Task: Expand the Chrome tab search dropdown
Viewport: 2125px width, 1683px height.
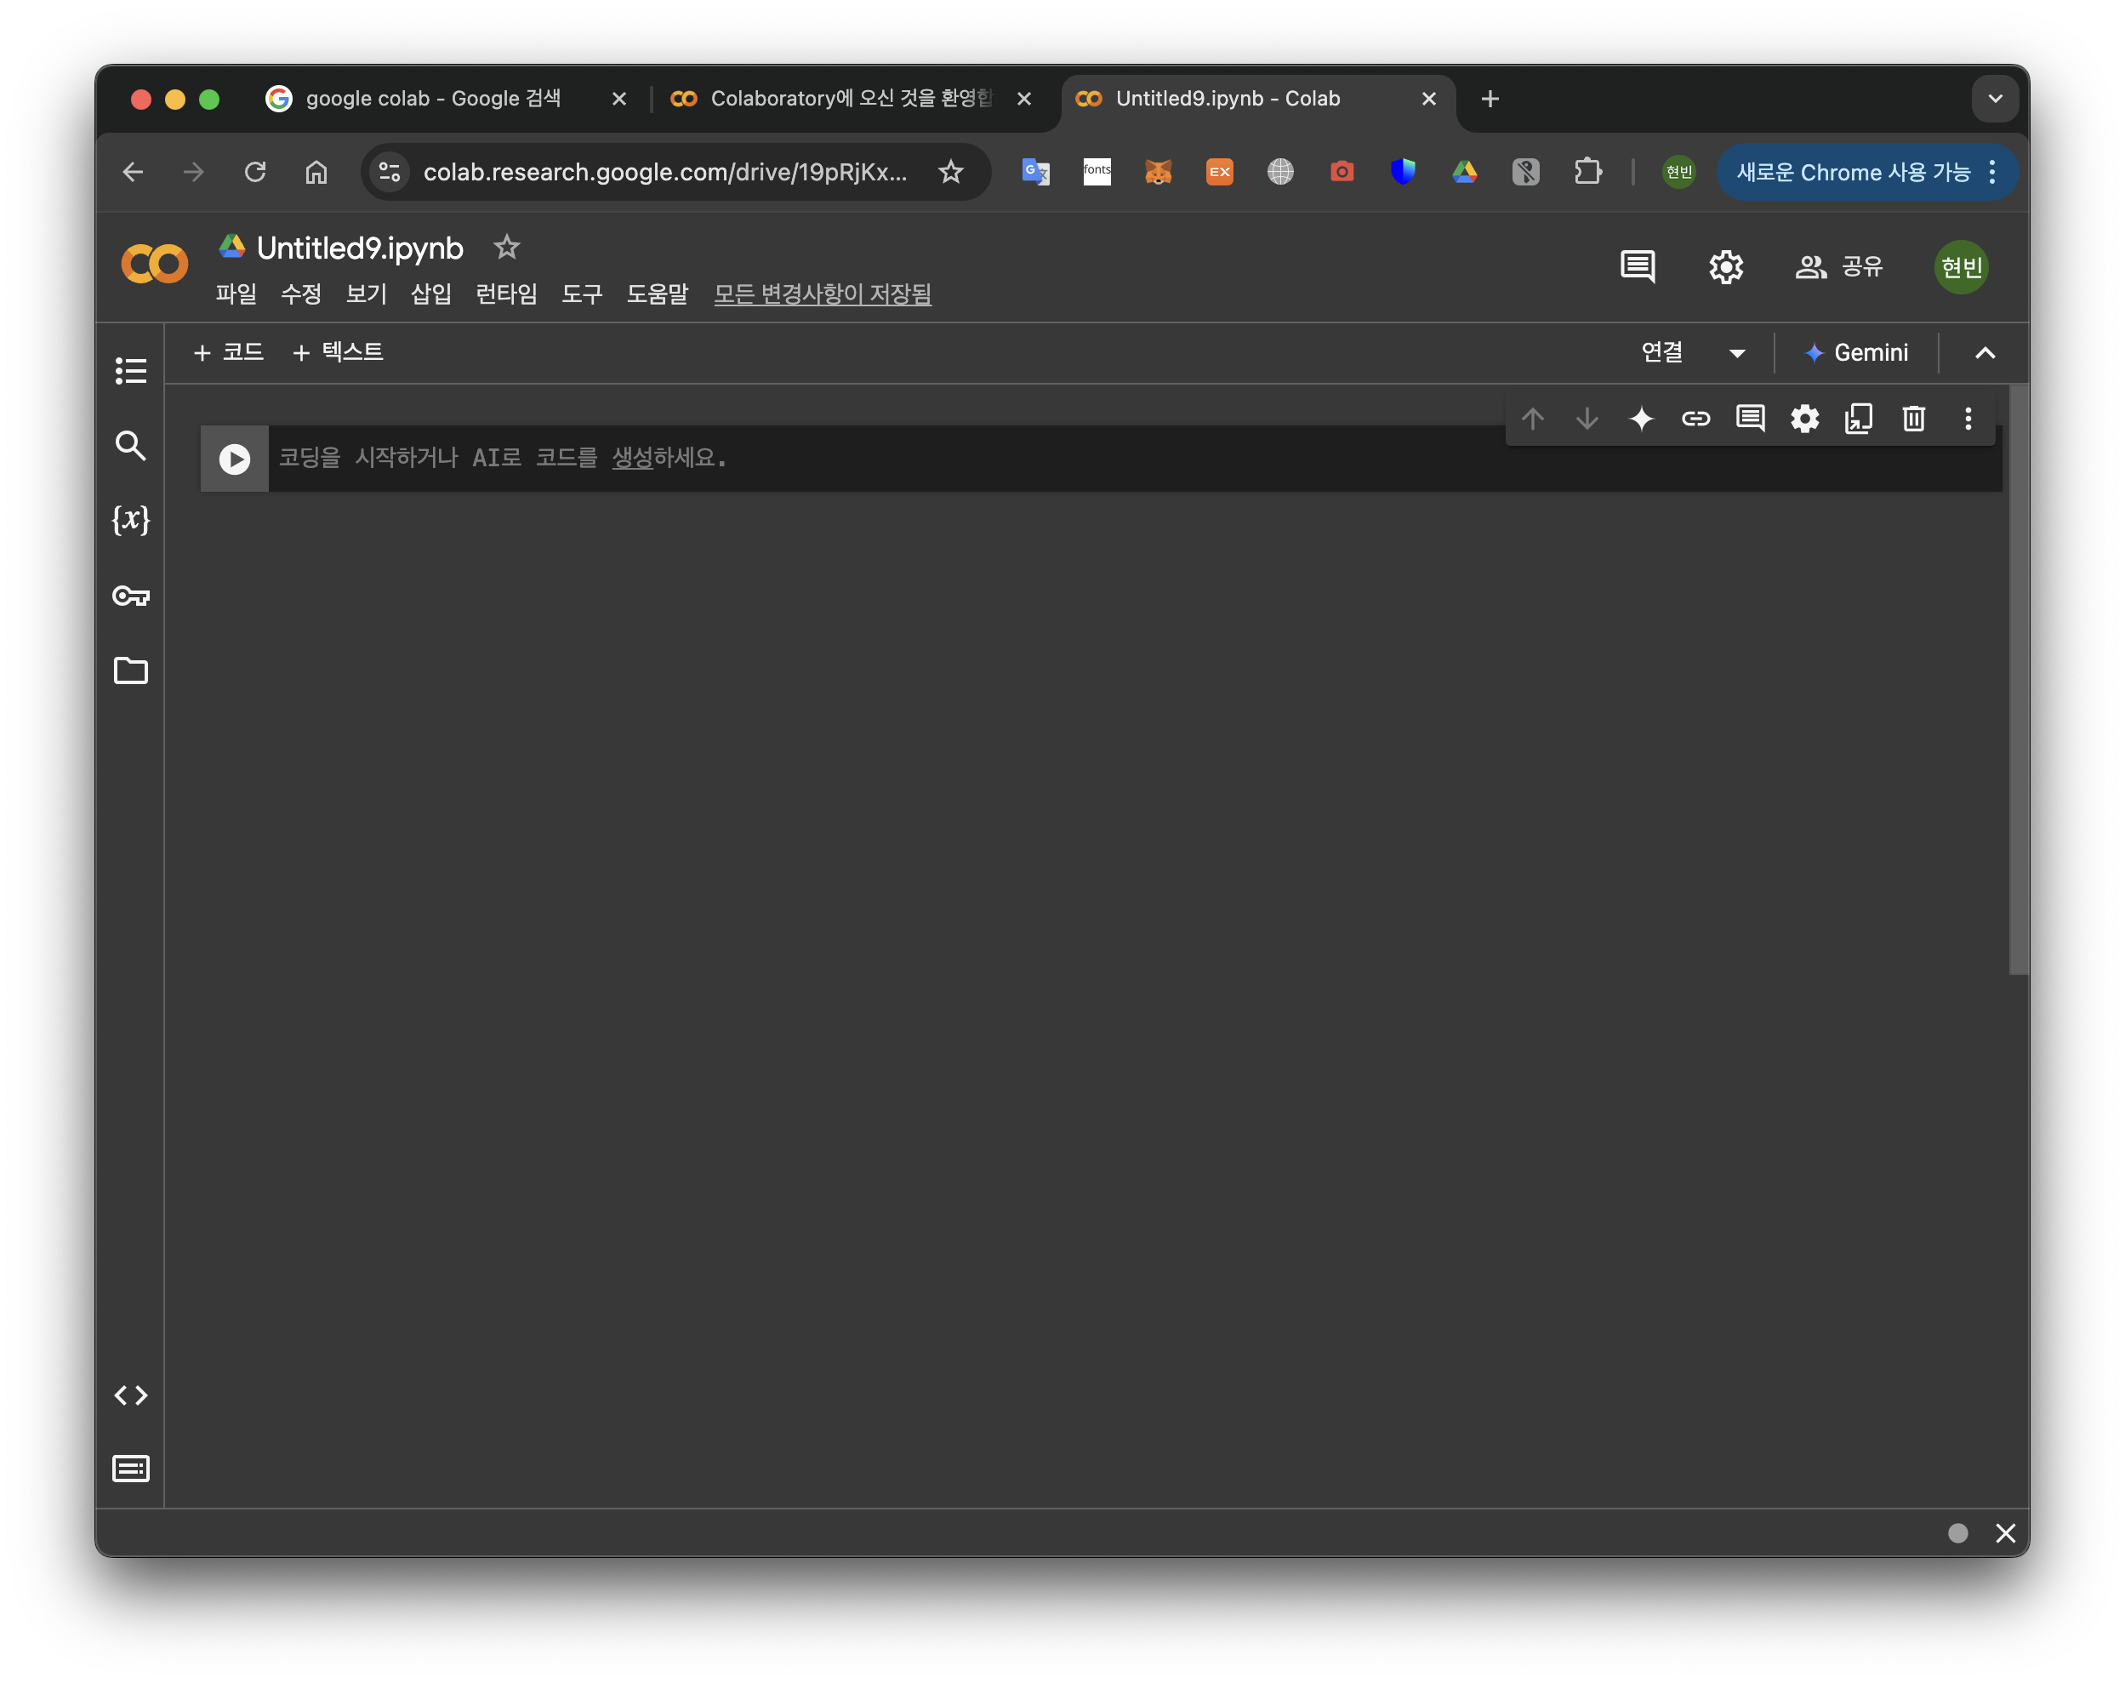Action: click(1995, 99)
